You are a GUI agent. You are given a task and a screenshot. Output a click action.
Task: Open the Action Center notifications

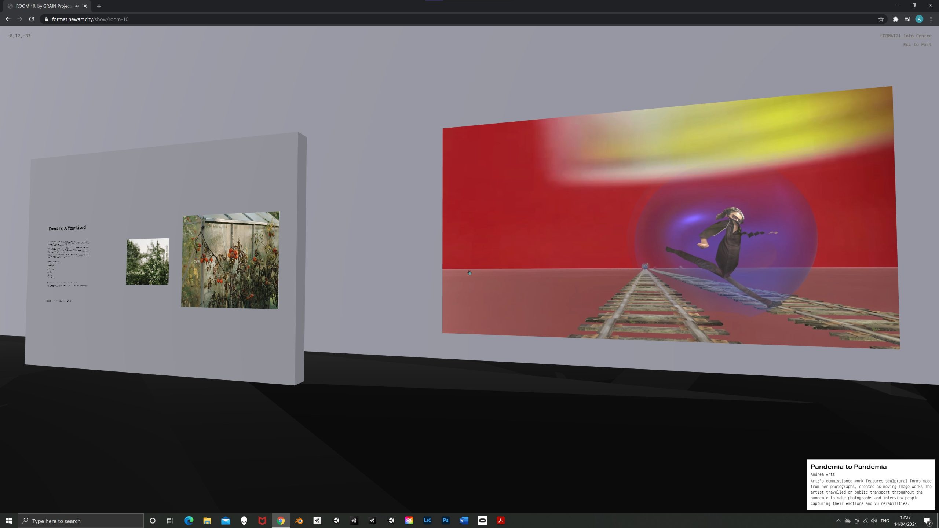pos(927,521)
